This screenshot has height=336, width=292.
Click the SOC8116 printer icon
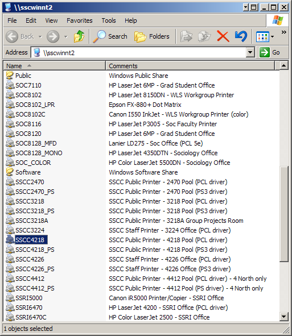pyautogui.click(x=10, y=124)
